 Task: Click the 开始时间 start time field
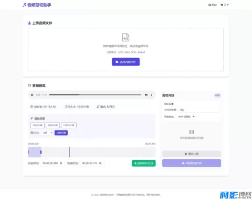click(52, 163)
